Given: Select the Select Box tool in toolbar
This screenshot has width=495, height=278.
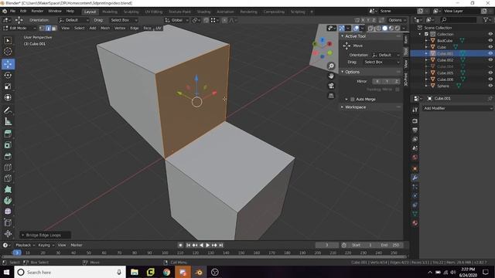Looking at the screenshot, I should pyautogui.click(x=8, y=41).
